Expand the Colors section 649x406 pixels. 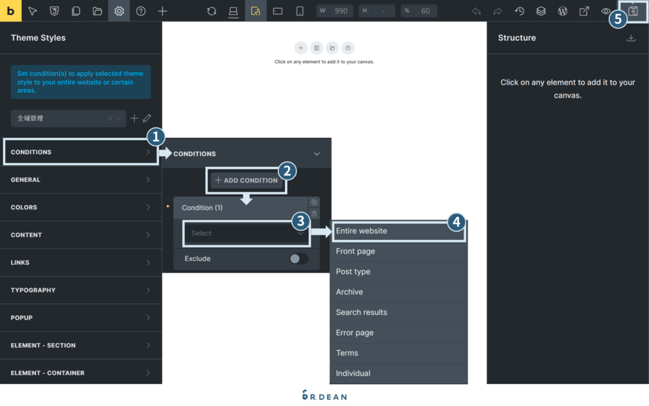coord(80,207)
